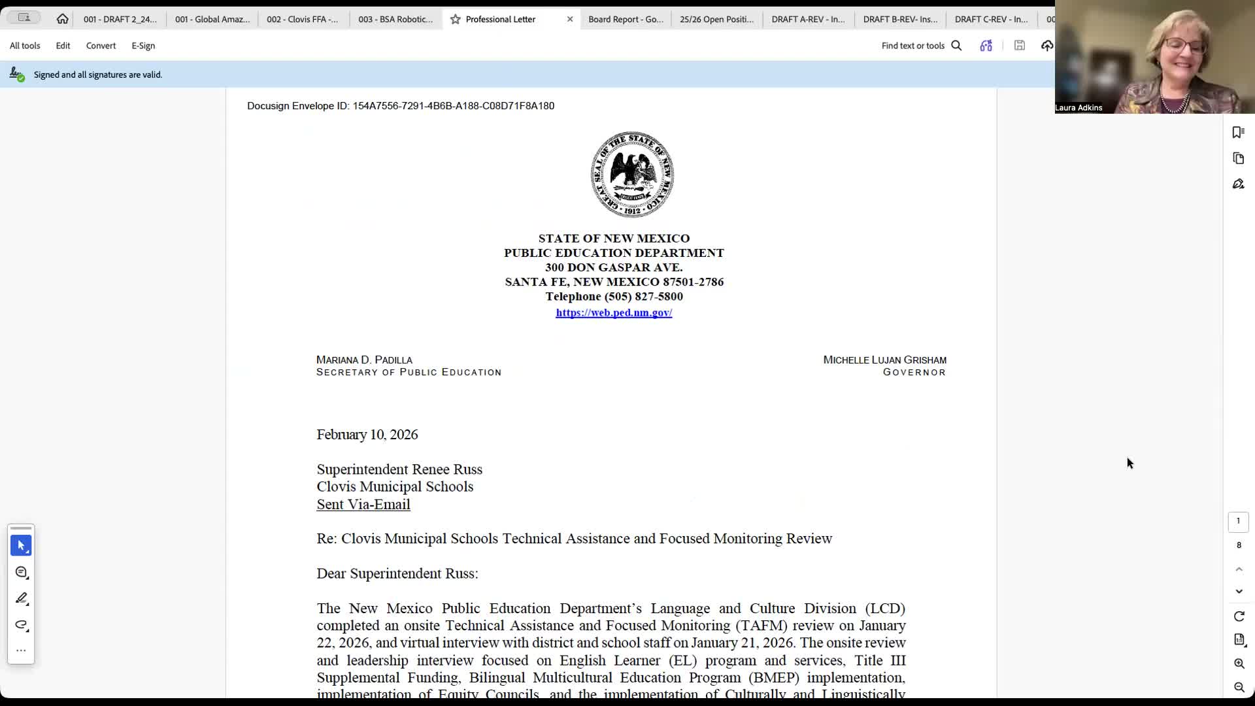1255x706 pixels.
Task: Click the Home icon in tab bar
Action: coord(62,19)
